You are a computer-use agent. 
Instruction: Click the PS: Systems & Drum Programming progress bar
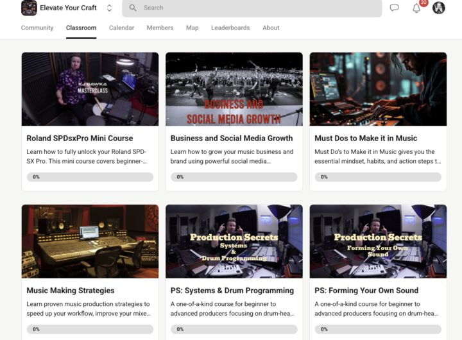234,329
